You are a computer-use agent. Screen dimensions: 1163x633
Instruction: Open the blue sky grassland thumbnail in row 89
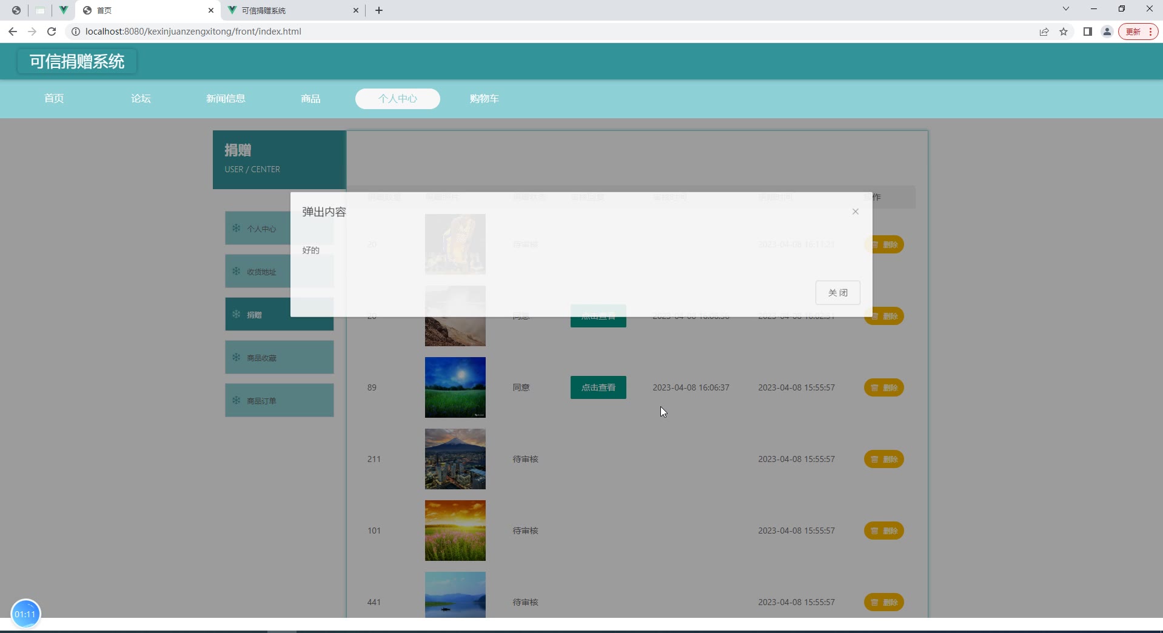tap(455, 387)
